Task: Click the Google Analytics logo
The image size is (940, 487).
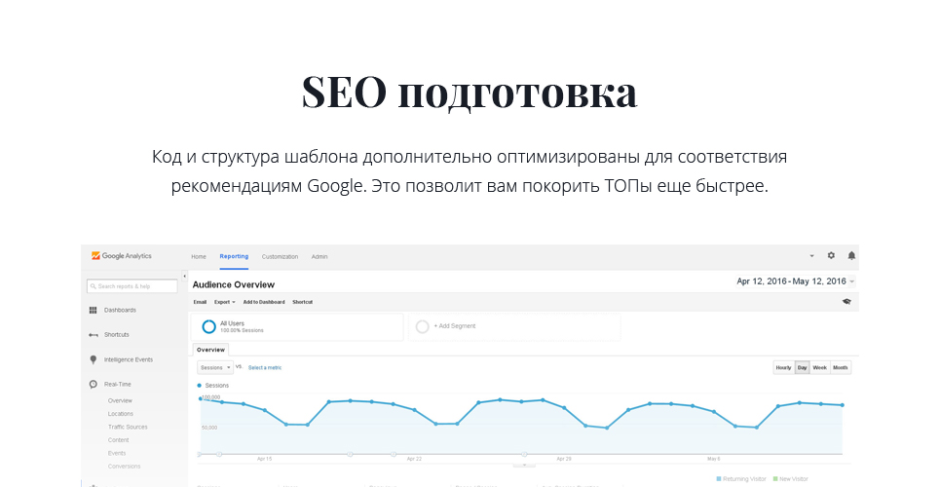Action: tap(122, 256)
